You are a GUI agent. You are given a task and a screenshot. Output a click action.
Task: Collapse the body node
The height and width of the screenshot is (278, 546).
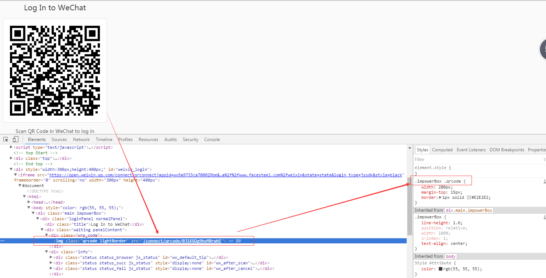[29, 208]
